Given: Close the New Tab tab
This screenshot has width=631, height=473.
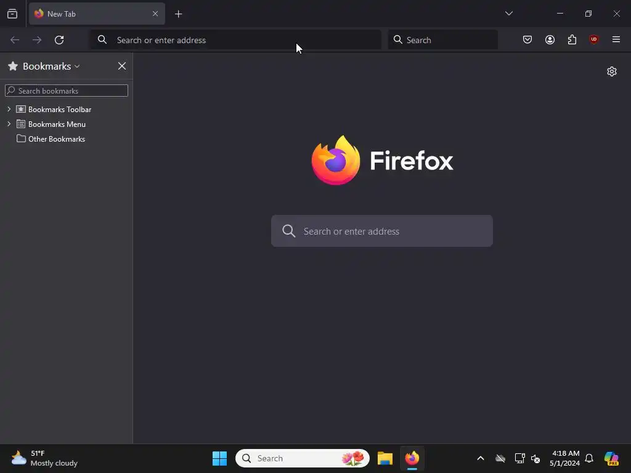Looking at the screenshot, I should pyautogui.click(x=155, y=14).
